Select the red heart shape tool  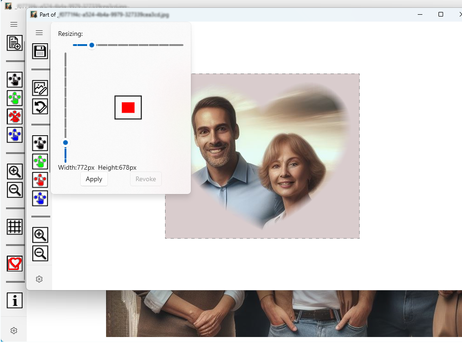pyautogui.click(x=15, y=263)
